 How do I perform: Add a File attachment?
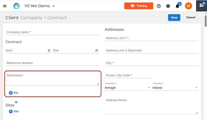14,93
